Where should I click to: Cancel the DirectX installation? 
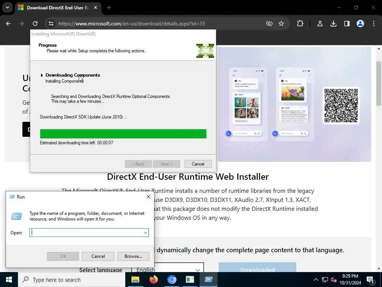click(x=198, y=164)
